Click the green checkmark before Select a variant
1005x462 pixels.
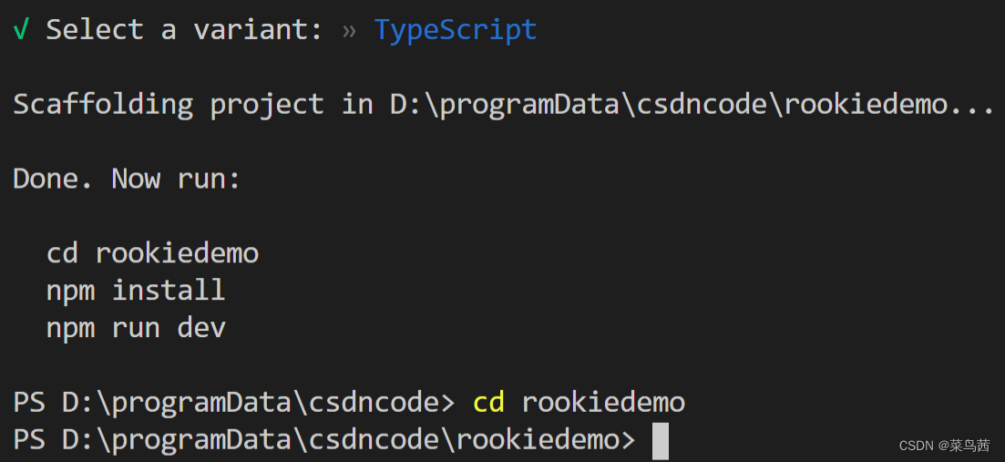[21, 30]
